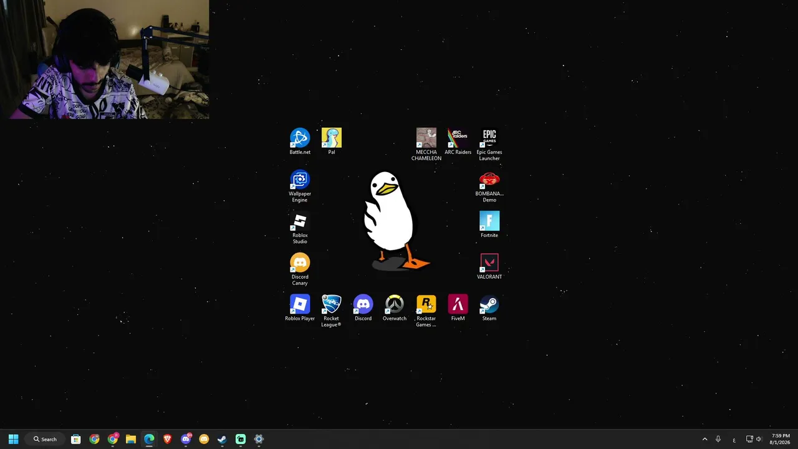Screen dimensions: 798x449
Task: Select the purple Discord desktop shortcut
Action: 363,308
